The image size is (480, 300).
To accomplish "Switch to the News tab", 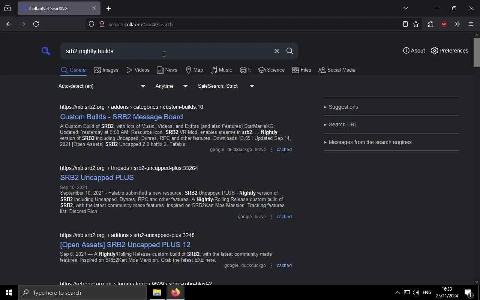I will [x=167, y=70].
